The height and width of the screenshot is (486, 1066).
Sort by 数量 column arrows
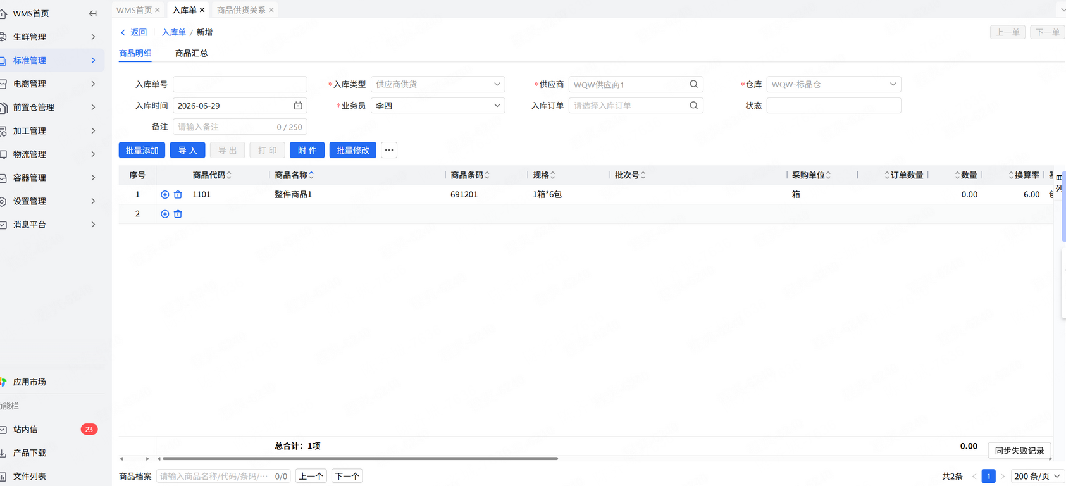click(957, 175)
